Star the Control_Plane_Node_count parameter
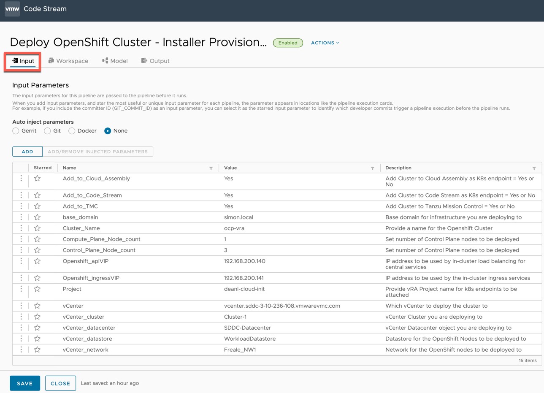The image size is (544, 393). [x=38, y=250]
